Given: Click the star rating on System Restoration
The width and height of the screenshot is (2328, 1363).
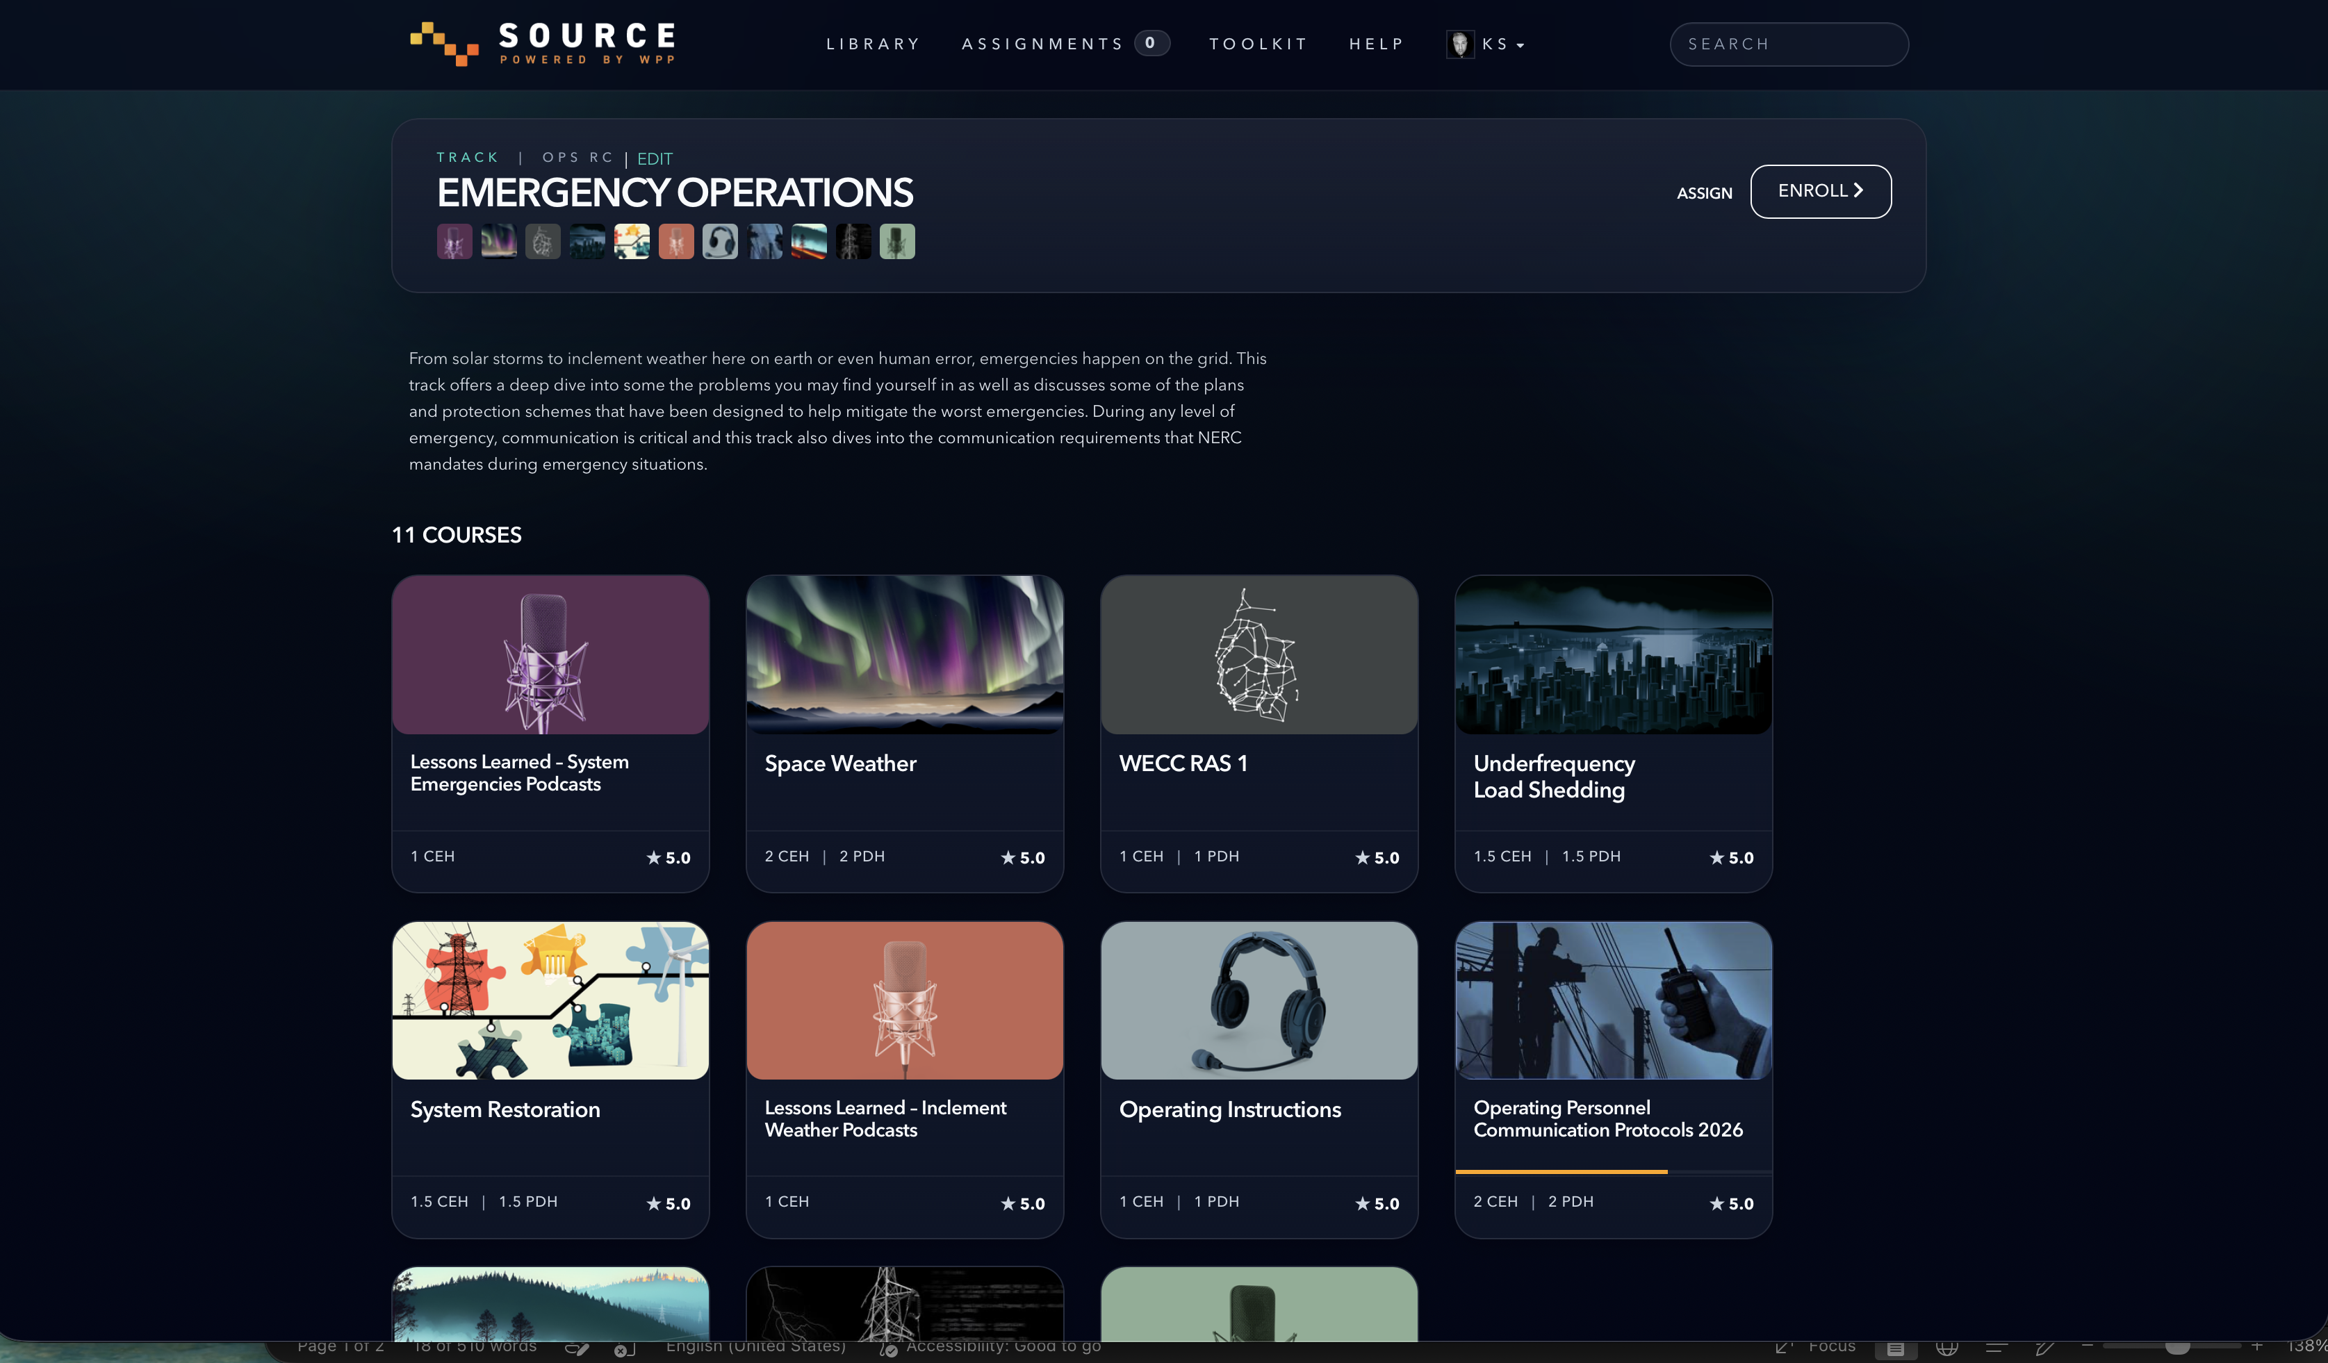Looking at the screenshot, I should click(668, 1203).
